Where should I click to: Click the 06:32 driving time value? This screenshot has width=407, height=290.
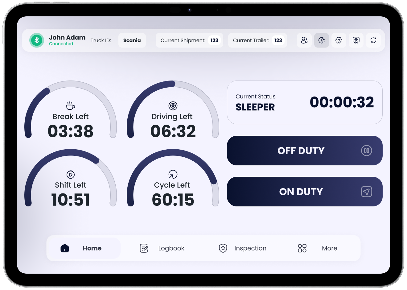(173, 131)
